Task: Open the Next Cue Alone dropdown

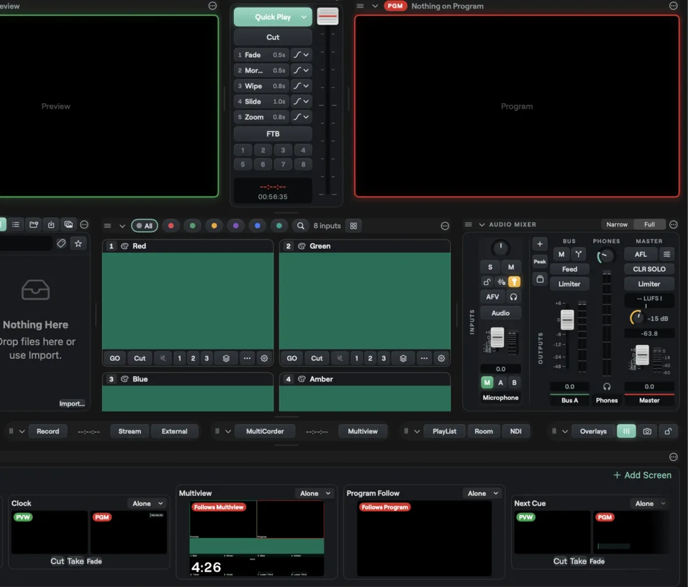Action: (650, 503)
